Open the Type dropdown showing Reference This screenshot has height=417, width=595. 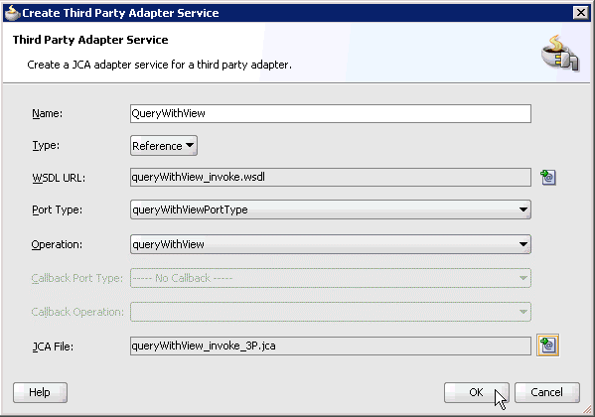tap(164, 146)
